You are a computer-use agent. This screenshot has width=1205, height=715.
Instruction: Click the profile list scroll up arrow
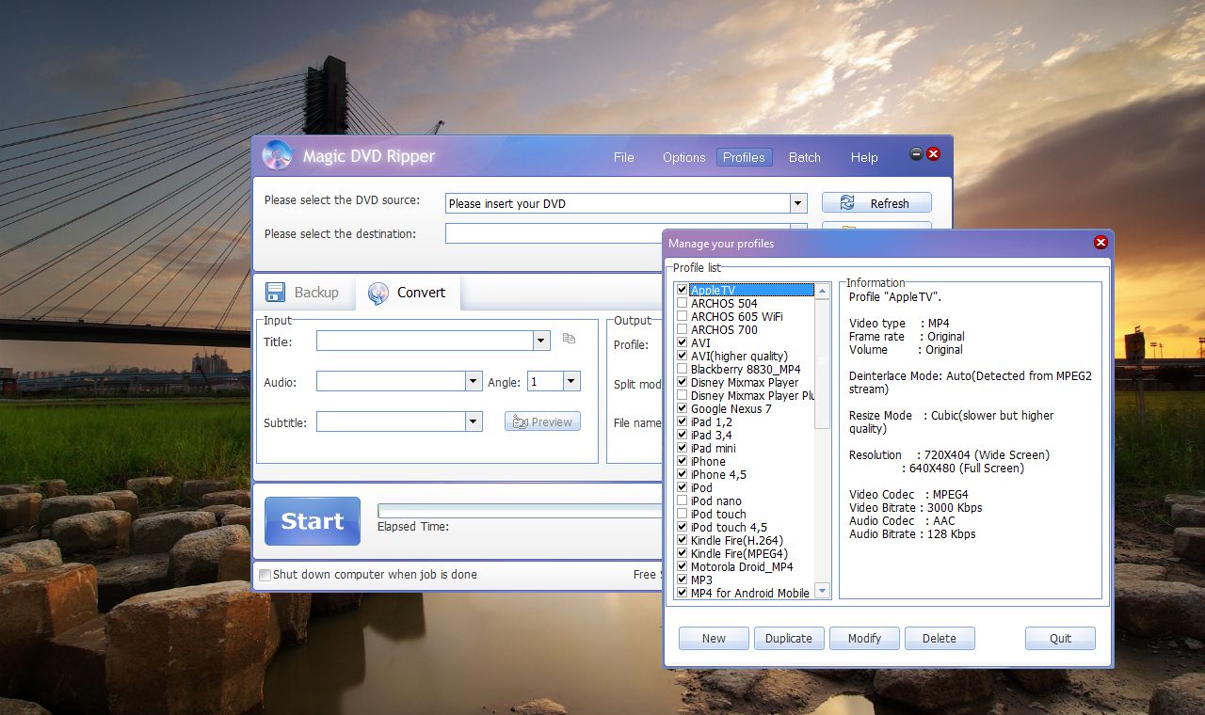point(823,292)
